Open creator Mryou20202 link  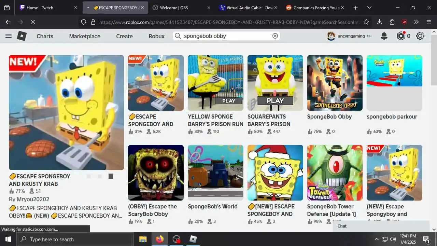[33, 199]
